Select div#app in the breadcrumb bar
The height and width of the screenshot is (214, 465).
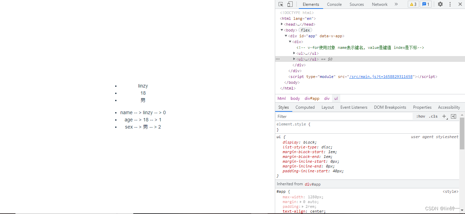pyautogui.click(x=312, y=98)
